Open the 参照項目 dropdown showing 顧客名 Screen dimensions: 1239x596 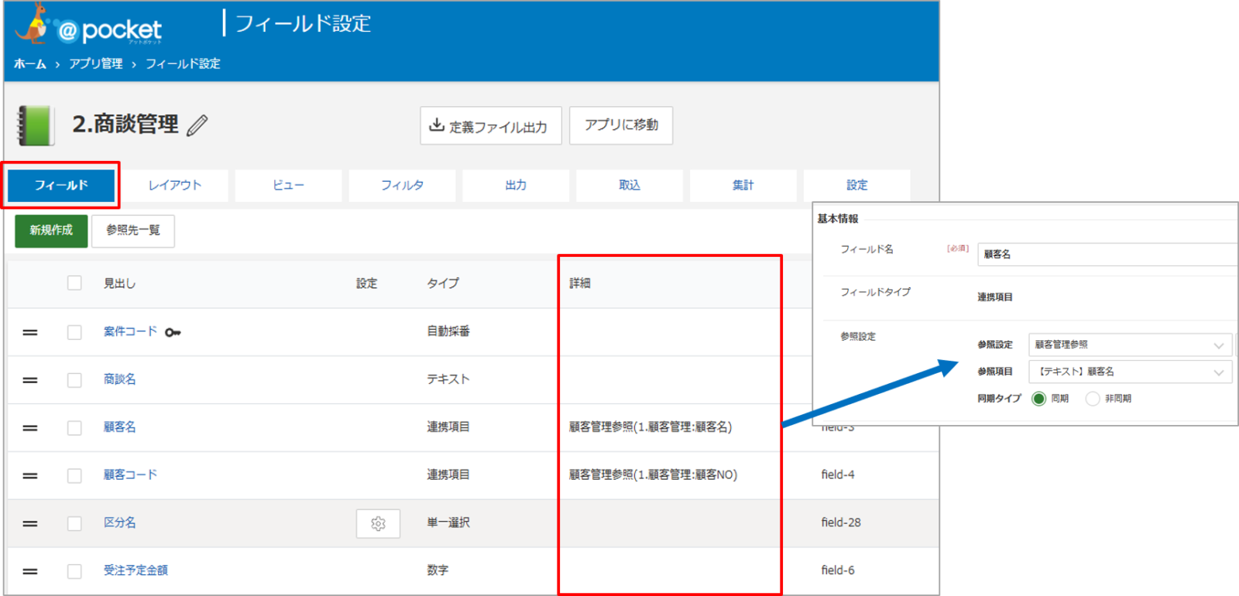pyautogui.click(x=1130, y=372)
